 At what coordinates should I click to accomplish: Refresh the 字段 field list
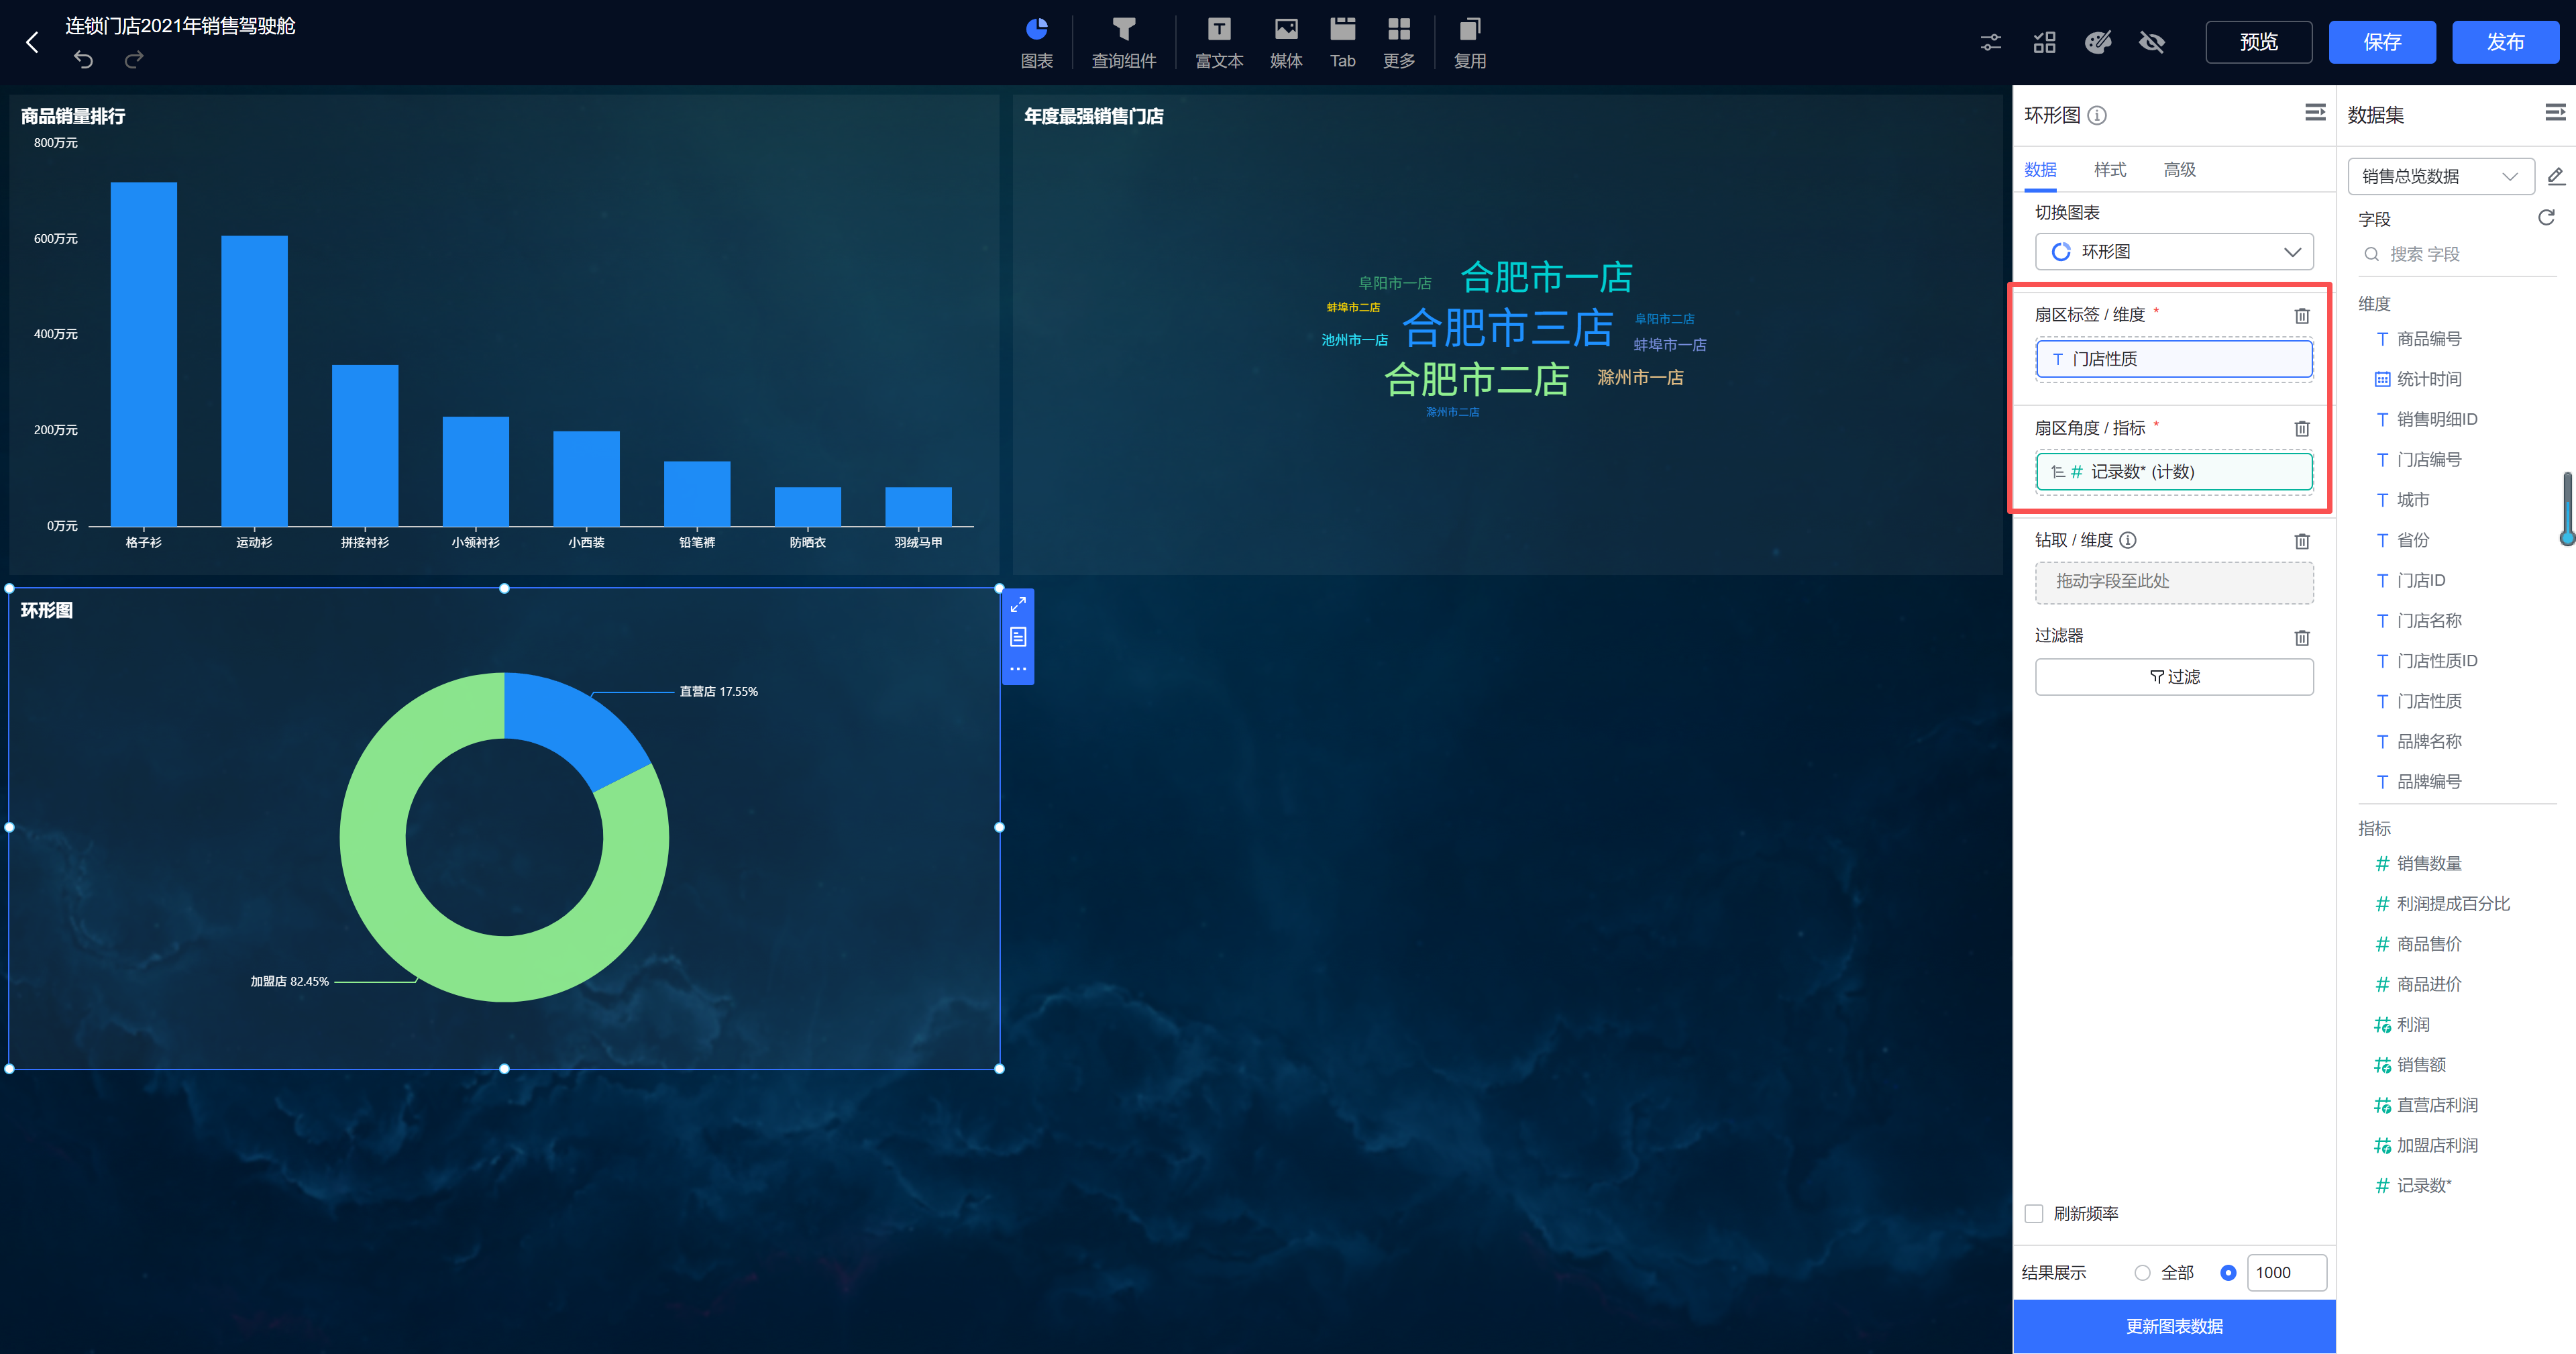point(2546,218)
